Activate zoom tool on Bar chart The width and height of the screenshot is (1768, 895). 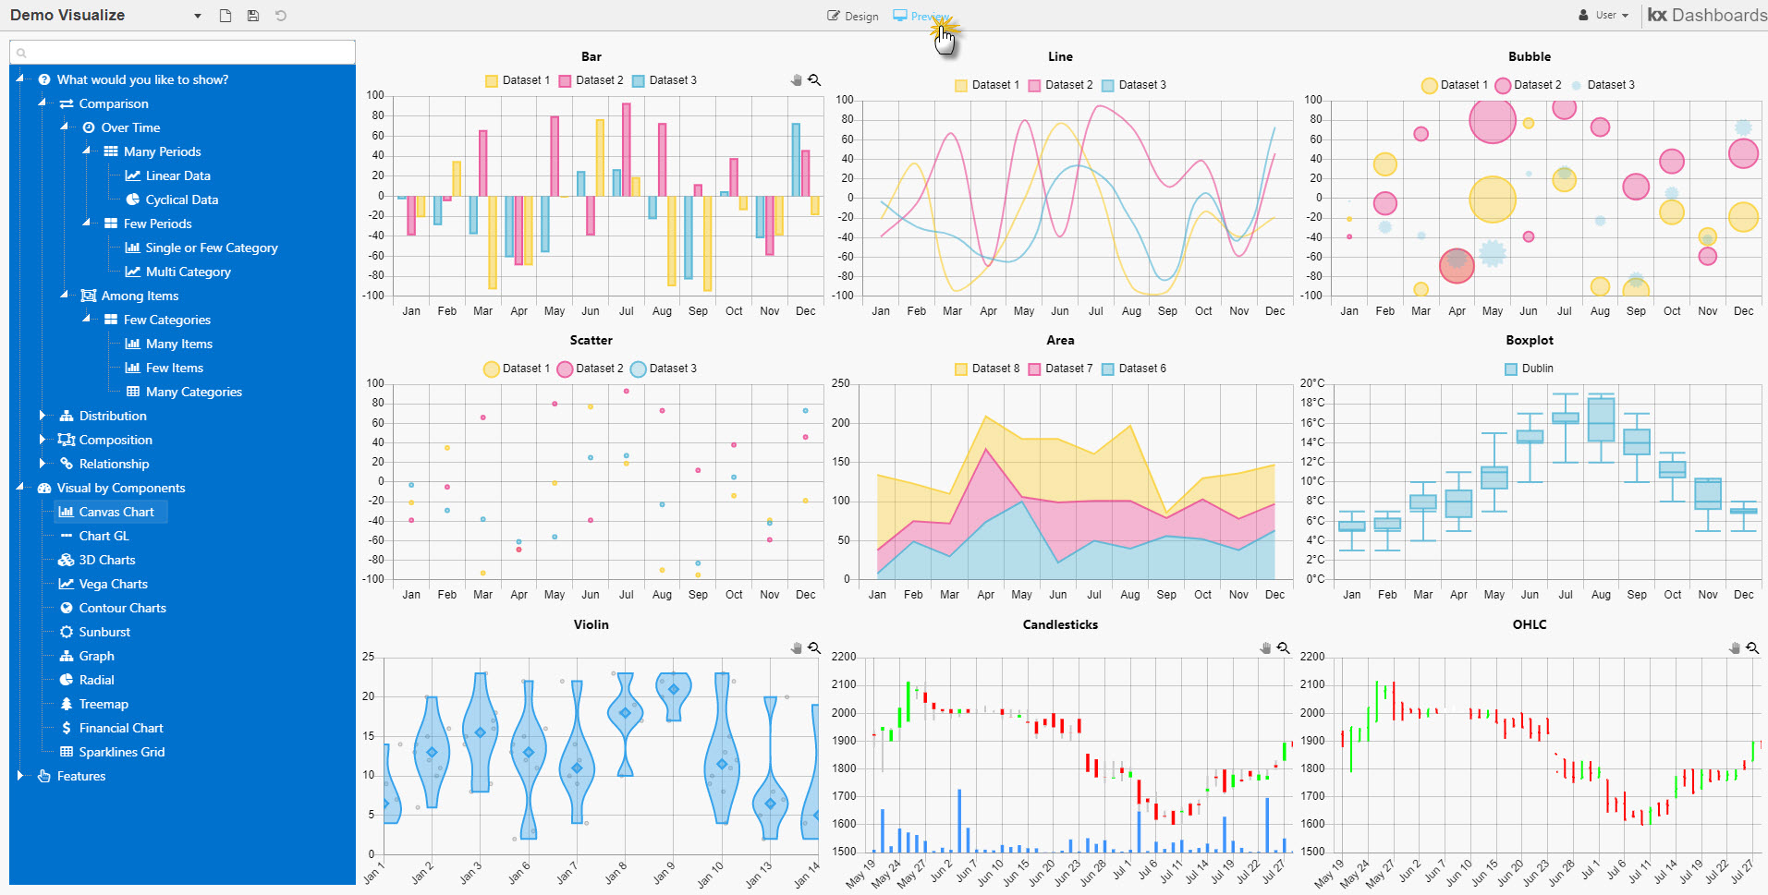coord(814,80)
